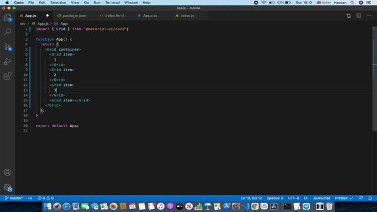Open the Extensions view

[8, 76]
